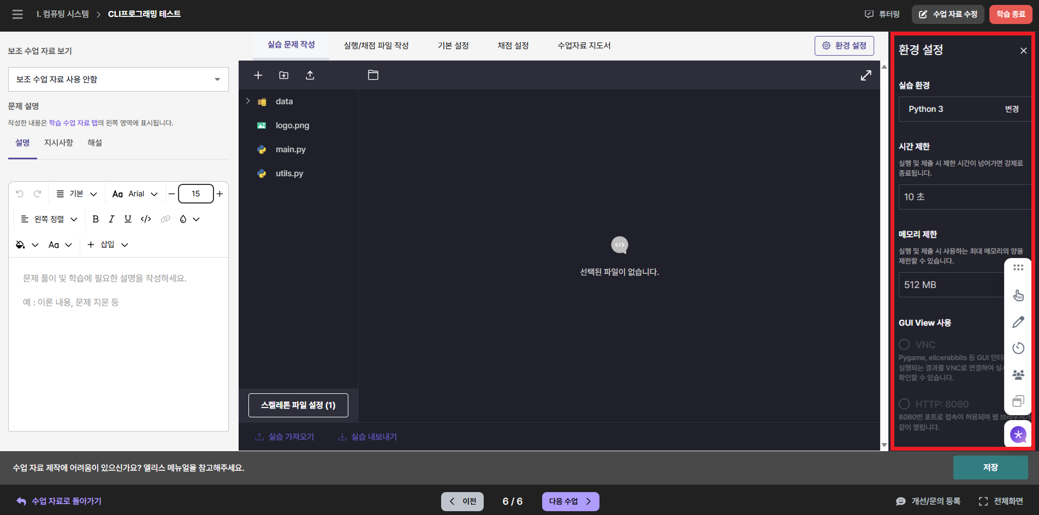Open the participants group icon
Image resolution: width=1039 pixels, height=515 pixels.
tap(1018, 375)
